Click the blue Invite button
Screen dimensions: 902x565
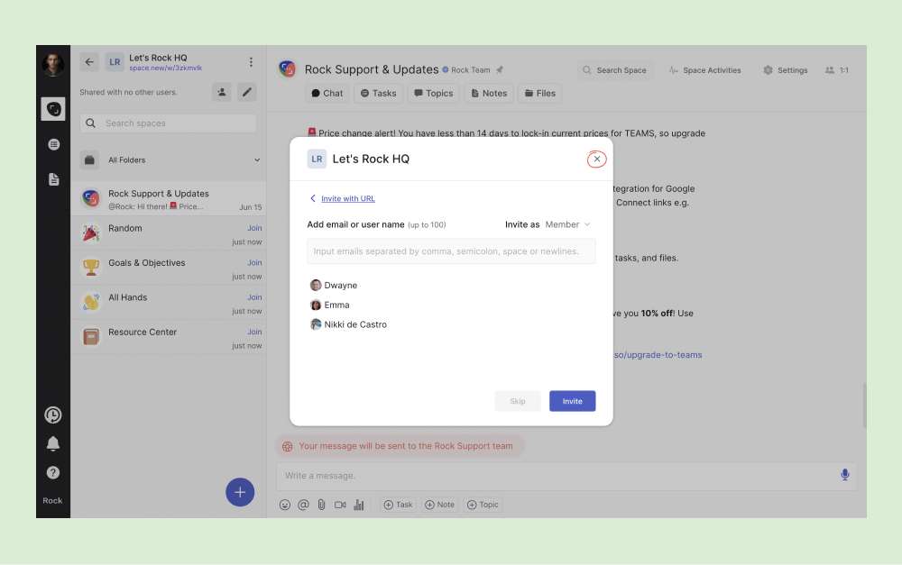(573, 401)
